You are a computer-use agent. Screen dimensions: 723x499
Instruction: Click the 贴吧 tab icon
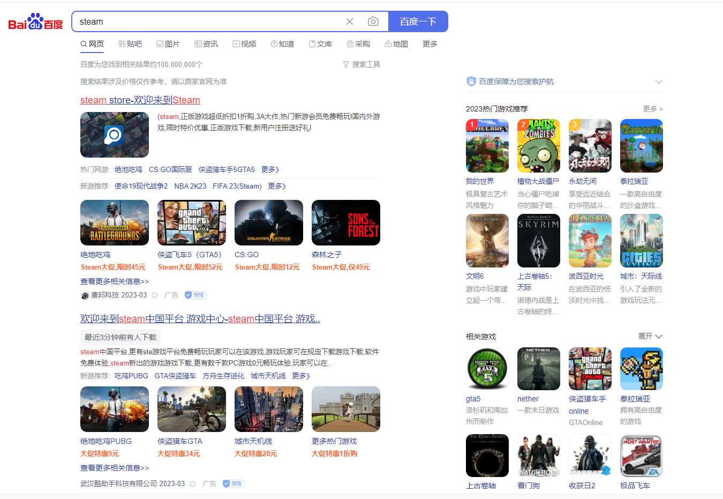coord(121,43)
